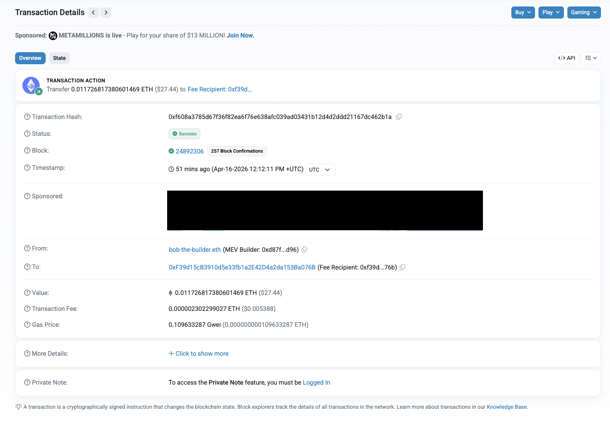Go to next transaction arrow
Viewport: 610px width, 426px height.
106,13
